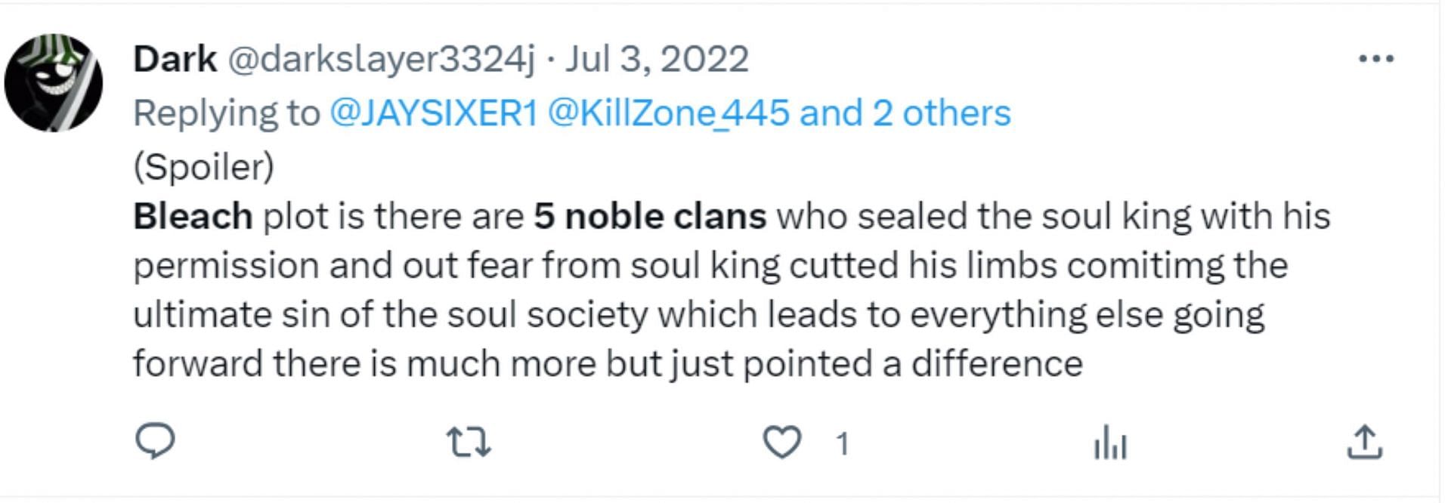Click the reply speech bubble icon

155,441
